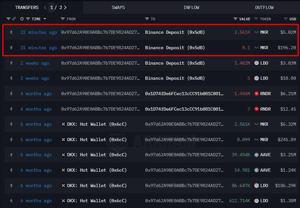Go to previous page of transfers
Screen dimensions: 300x208
pyautogui.click(x=45, y=7)
